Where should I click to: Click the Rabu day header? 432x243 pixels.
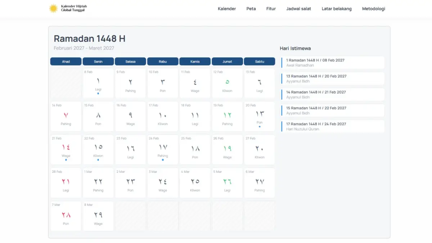click(163, 62)
